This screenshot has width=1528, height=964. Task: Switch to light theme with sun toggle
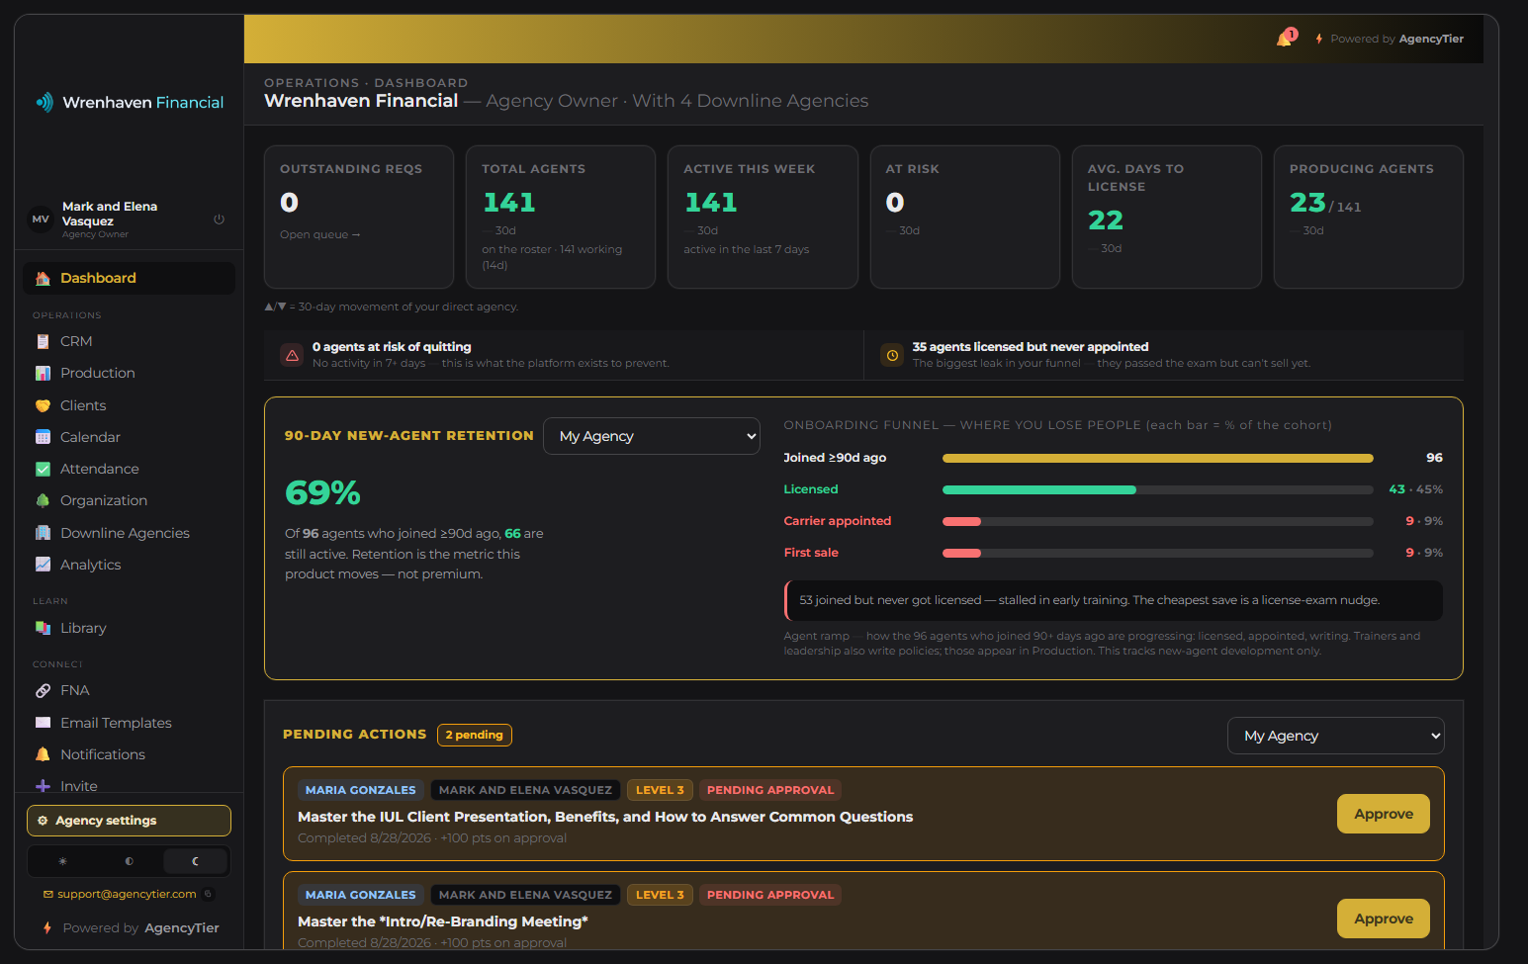tap(62, 861)
